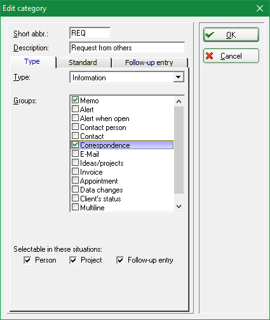Enable the Appointment group checkbox
Image resolution: width=270 pixels, height=320 pixels.
click(x=75, y=180)
